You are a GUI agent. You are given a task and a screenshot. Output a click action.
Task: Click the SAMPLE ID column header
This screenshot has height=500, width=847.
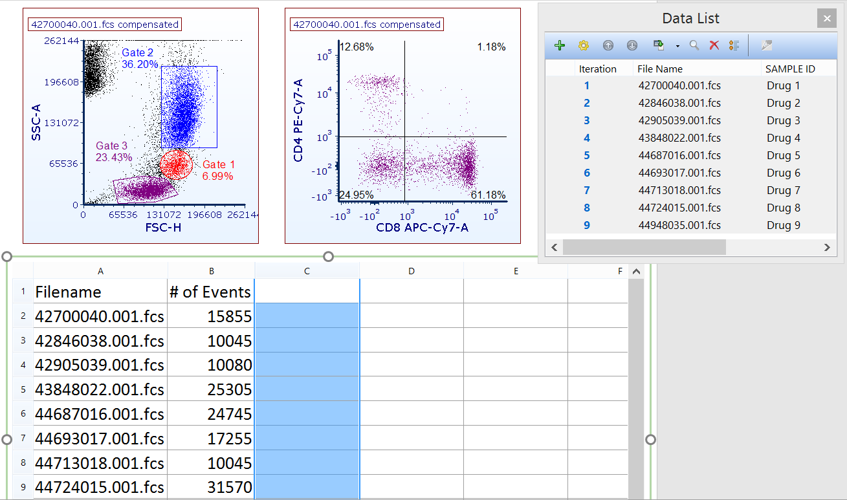click(x=790, y=69)
